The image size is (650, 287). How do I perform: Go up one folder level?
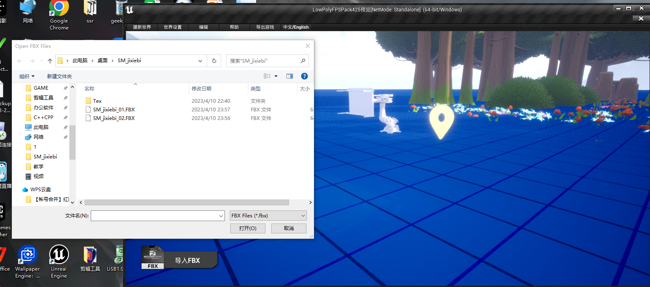point(50,61)
